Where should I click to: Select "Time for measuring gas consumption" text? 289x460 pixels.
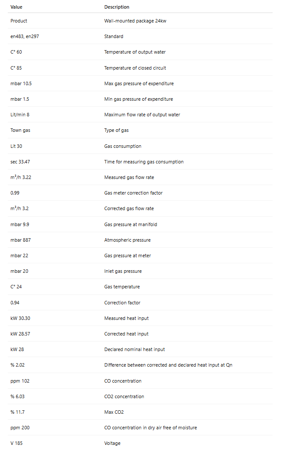click(144, 162)
